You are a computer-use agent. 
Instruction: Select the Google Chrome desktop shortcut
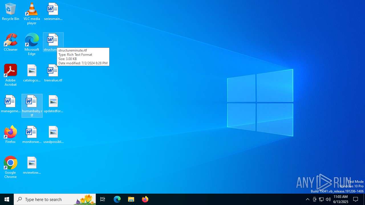click(x=11, y=167)
